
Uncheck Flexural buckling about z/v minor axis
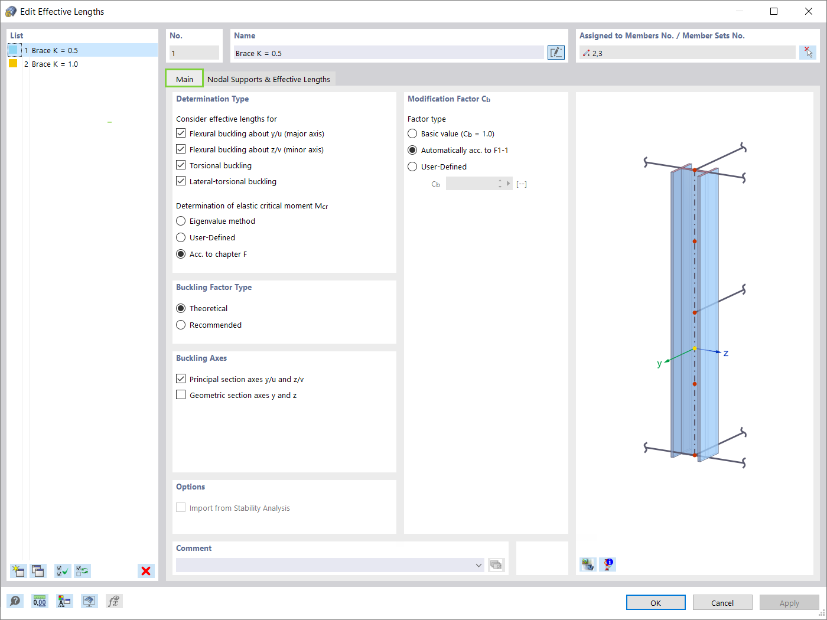pos(181,149)
